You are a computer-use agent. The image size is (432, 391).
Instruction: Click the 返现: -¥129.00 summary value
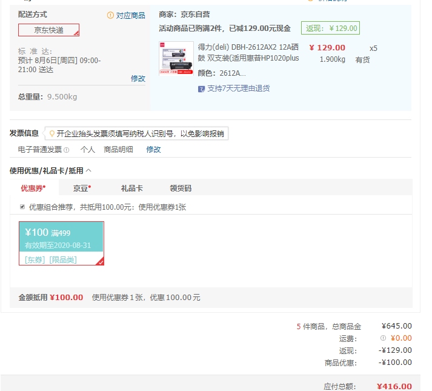point(395,350)
